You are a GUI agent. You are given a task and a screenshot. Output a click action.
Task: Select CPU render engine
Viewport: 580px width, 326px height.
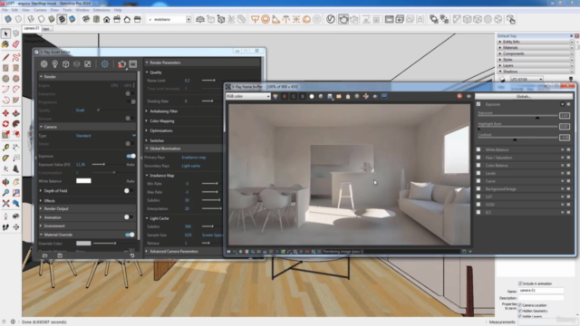(114, 85)
